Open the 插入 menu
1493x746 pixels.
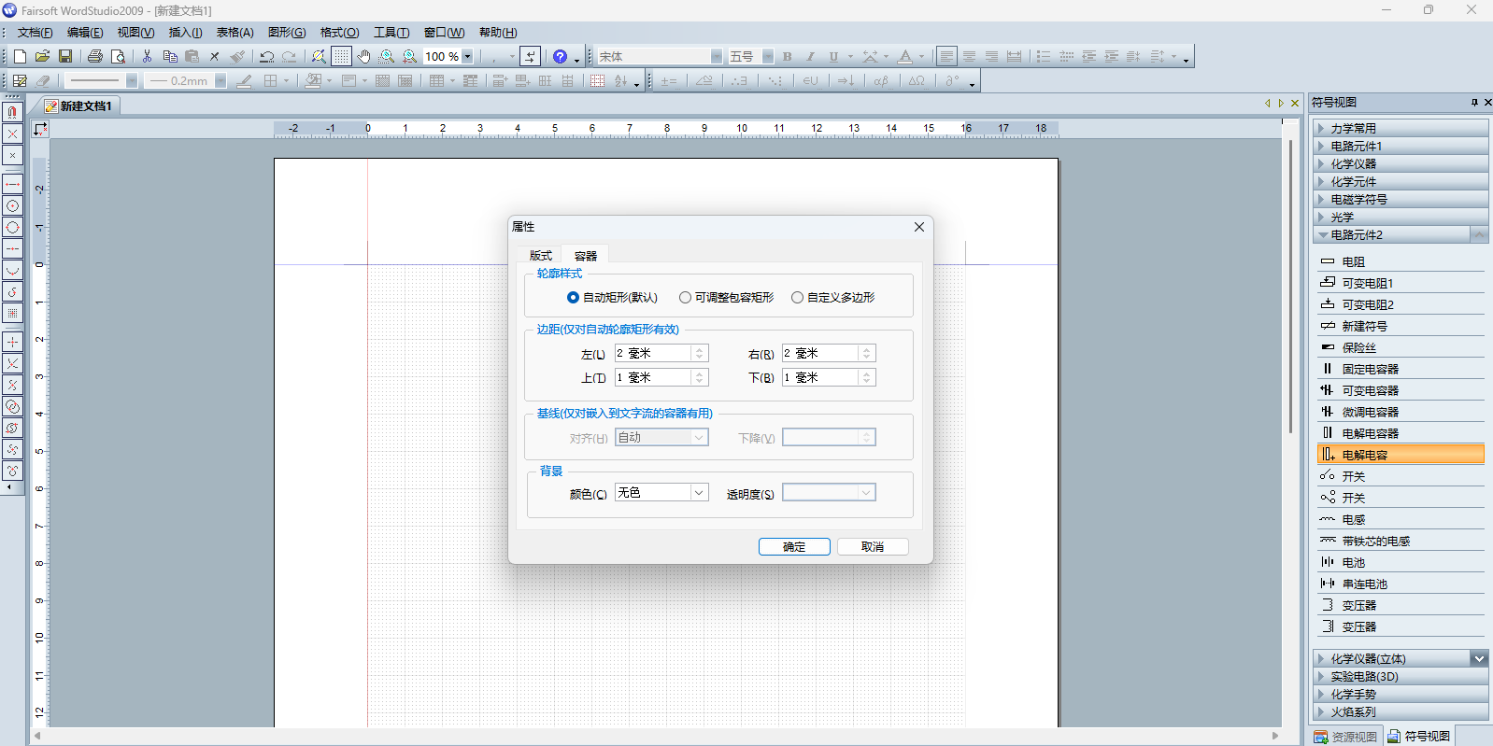click(x=185, y=33)
